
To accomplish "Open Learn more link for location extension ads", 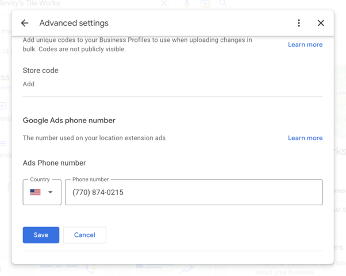I will point(305,138).
